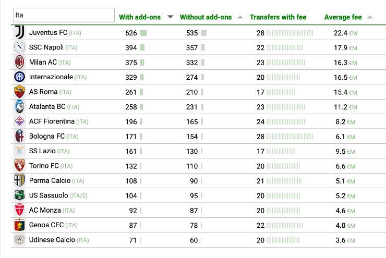Click the Genoa CFC club crest
Screen dimensions: 386x258
[19, 225]
